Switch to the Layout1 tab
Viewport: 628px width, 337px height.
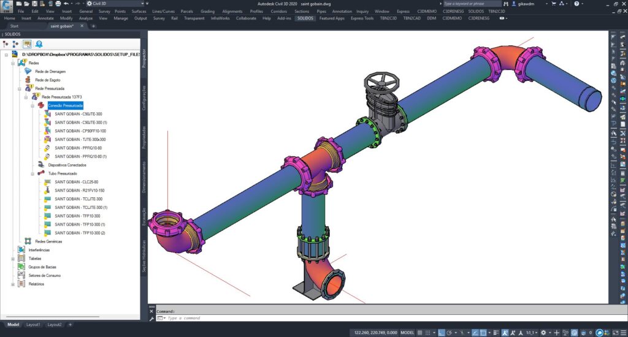tap(33, 324)
